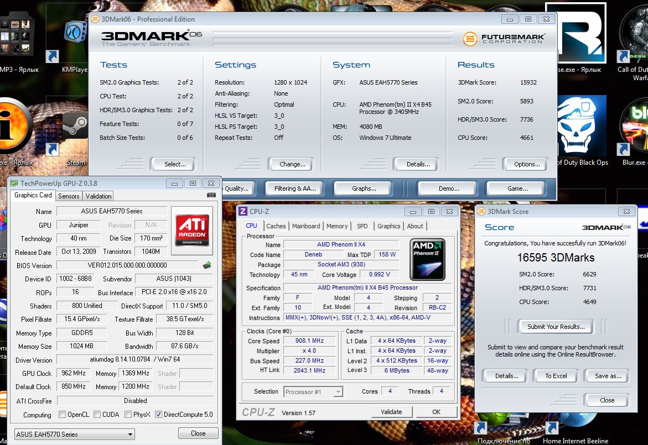The height and width of the screenshot is (445, 648).
Task: Toggle the CUDA checkbox
Action: pyautogui.click(x=97, y=414)
